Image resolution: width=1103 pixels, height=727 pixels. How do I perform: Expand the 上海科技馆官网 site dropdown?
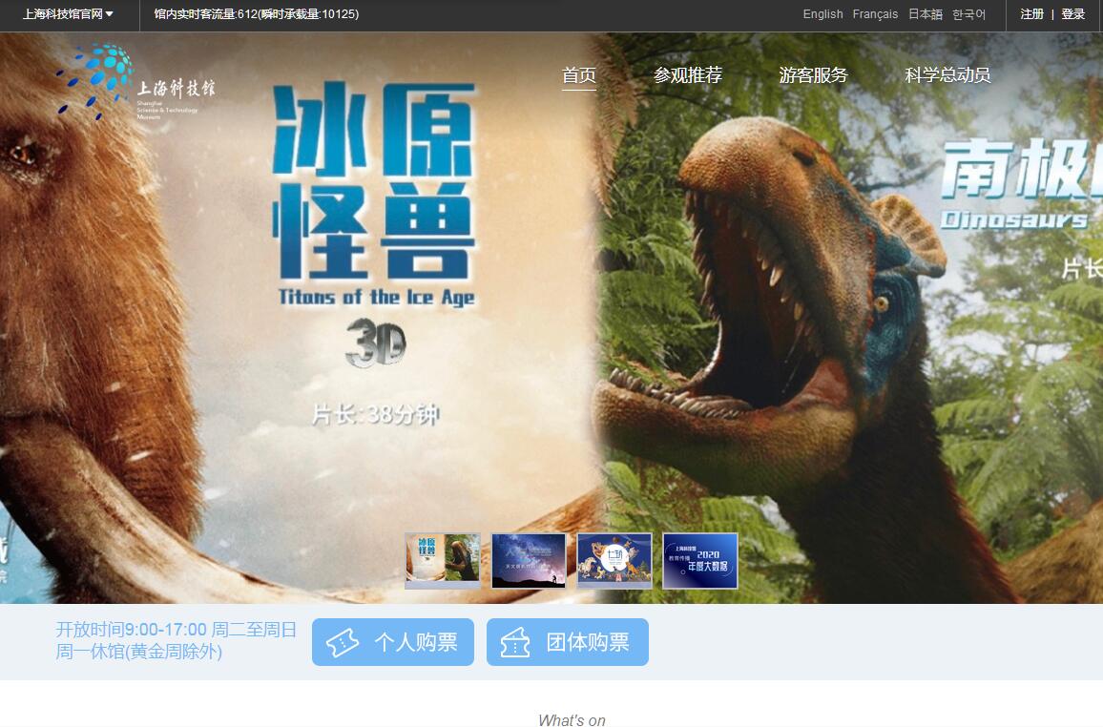(x=68, y=14)
